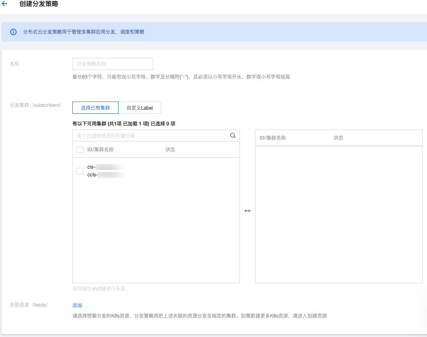
Task: Tick the checkbox for the cls- cluster row
Action: pyautogui.click(x=80, y=171)
